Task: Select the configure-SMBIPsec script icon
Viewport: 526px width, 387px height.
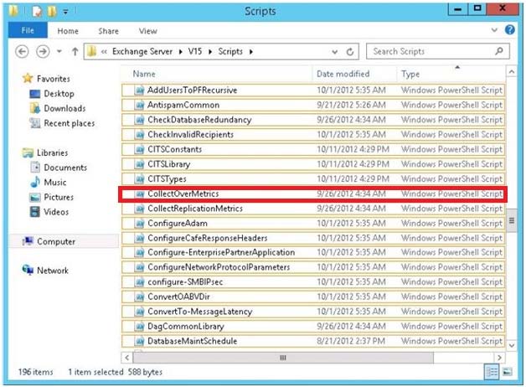Action: coord(140,282)
